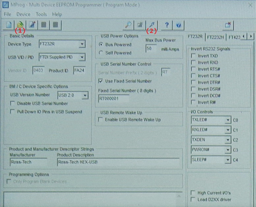Screen dimensions: 256x207
Task: Select the Self Powered radio button
Action: (x=101, y=53)
